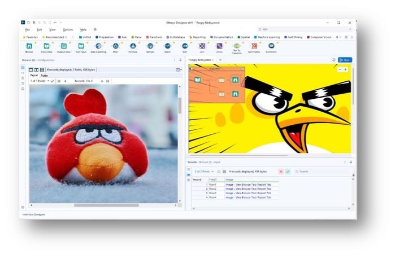Click the Browse image vertical scrollbar thumb
The width and height of the screenshot is (395, 258).
pyautogui.click(x=180, y=106)
